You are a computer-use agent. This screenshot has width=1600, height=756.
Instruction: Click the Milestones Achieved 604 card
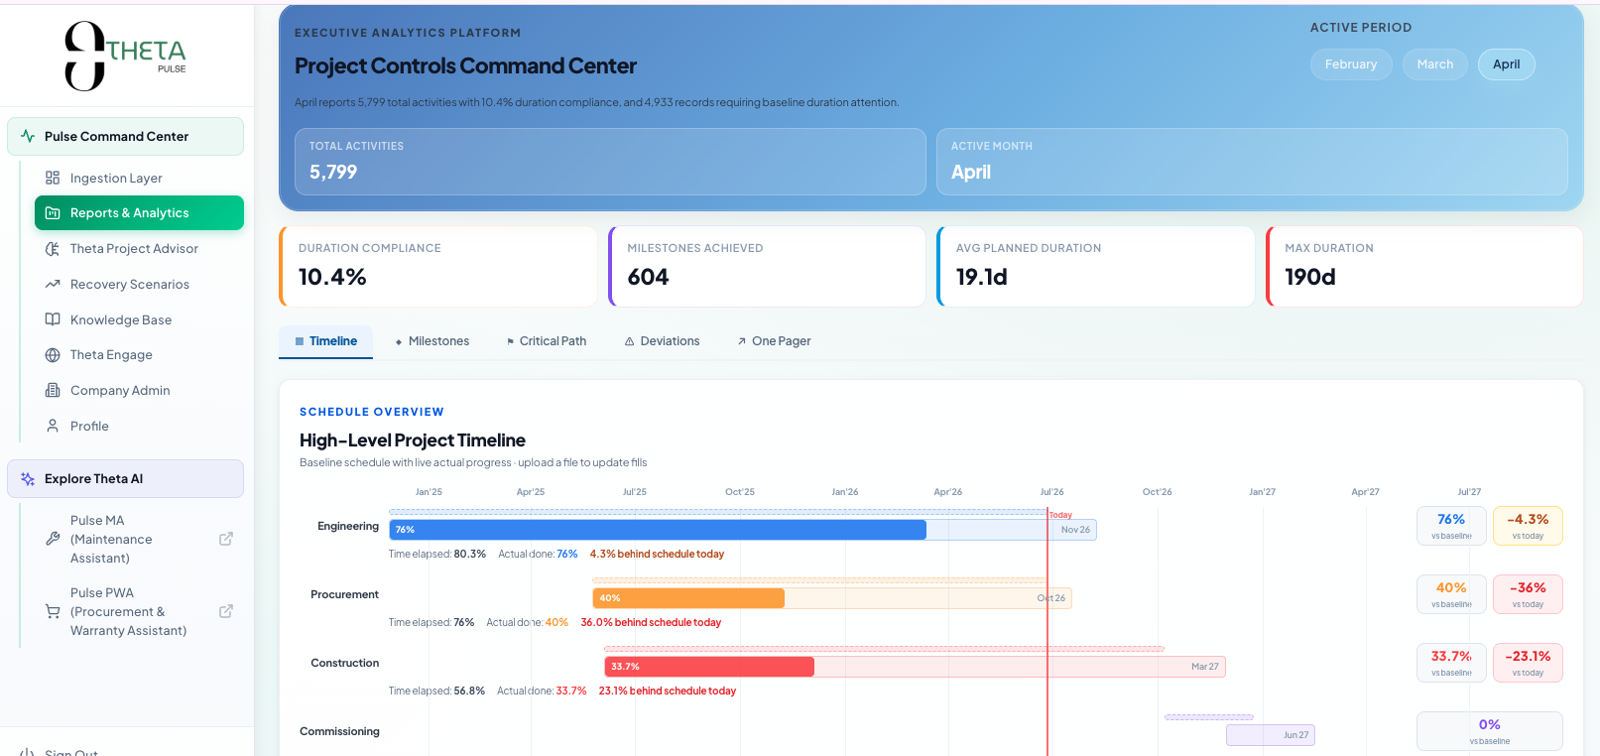pos(767,267)
